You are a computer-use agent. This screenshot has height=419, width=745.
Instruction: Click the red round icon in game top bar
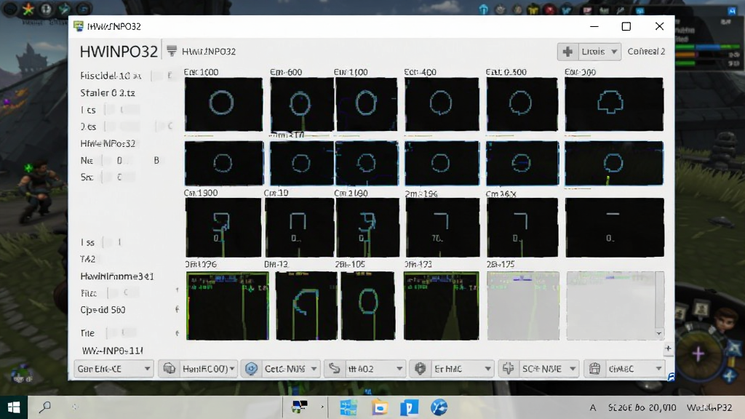(550, 9)
